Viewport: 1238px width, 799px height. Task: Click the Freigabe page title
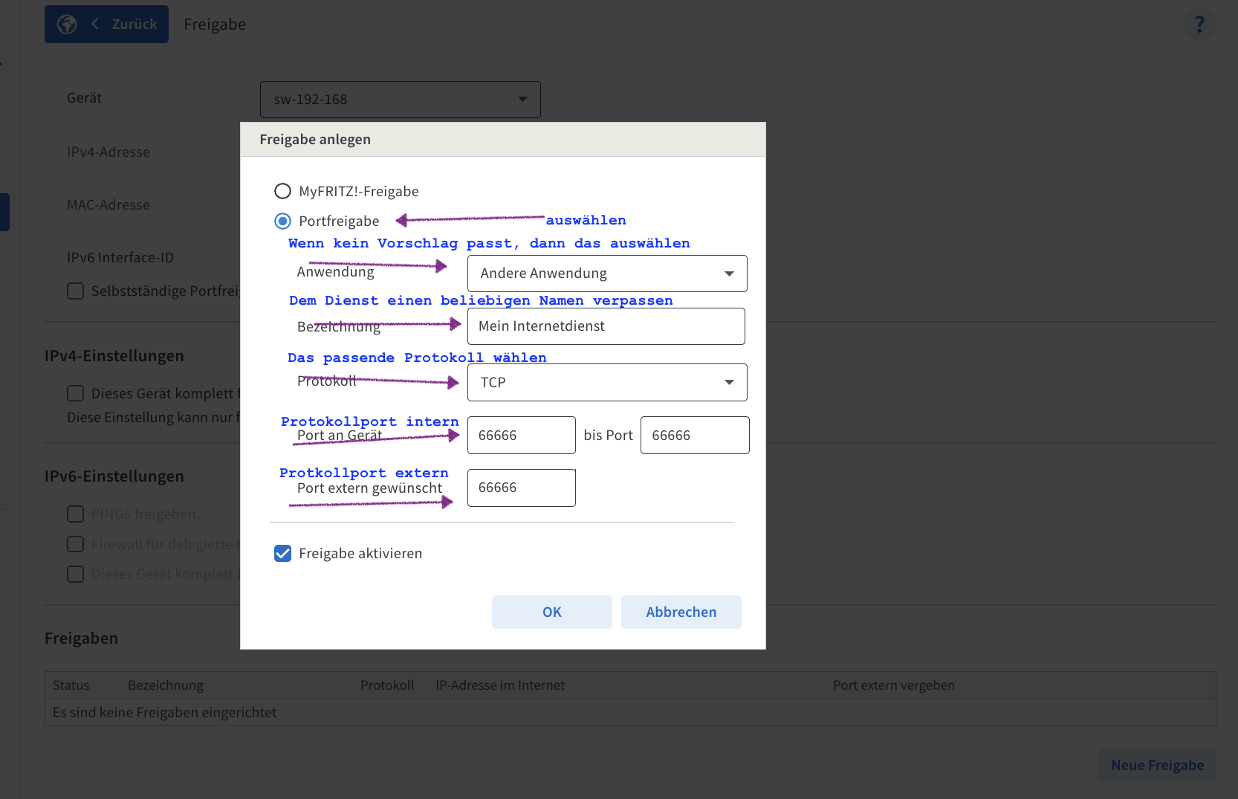point(215,25)
